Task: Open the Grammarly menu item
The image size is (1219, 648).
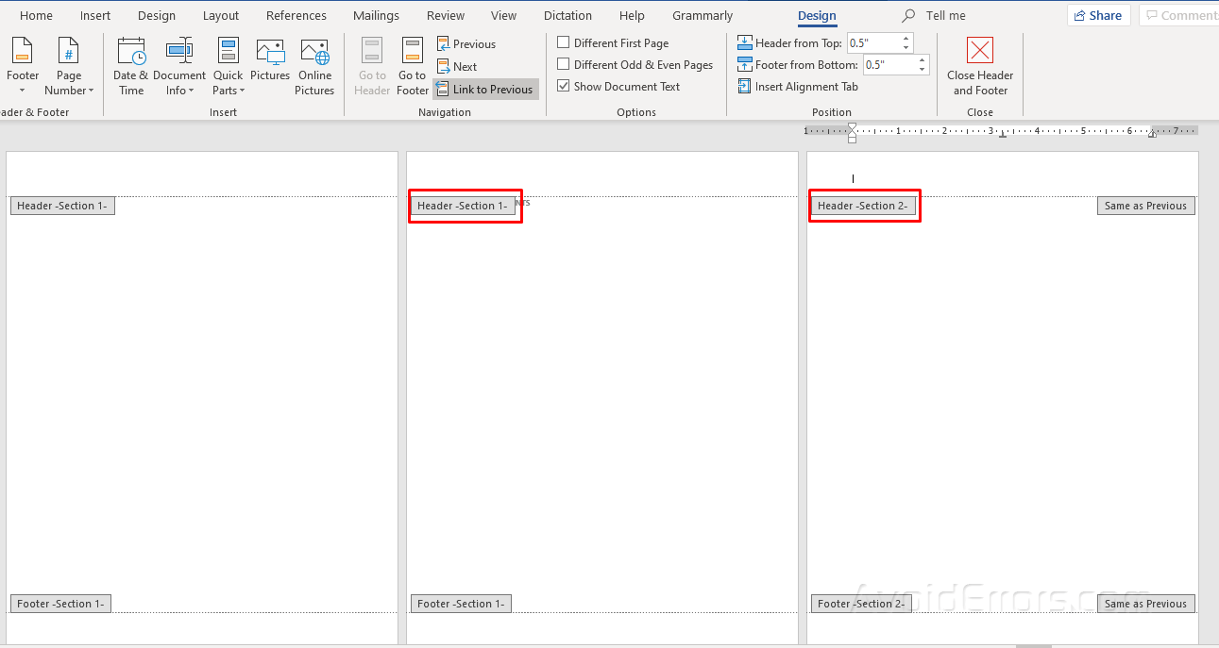Action: (x=702, y=15)
